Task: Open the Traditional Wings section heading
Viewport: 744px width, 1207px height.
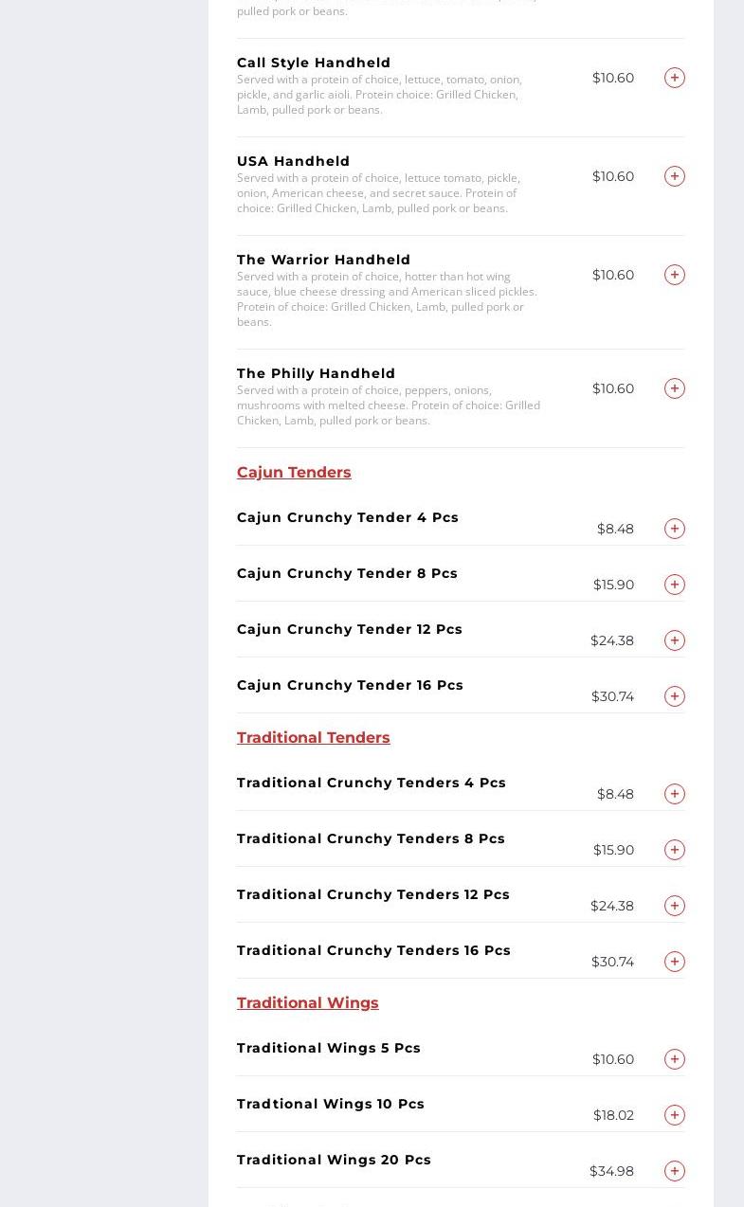Action: pos(307,1002)
